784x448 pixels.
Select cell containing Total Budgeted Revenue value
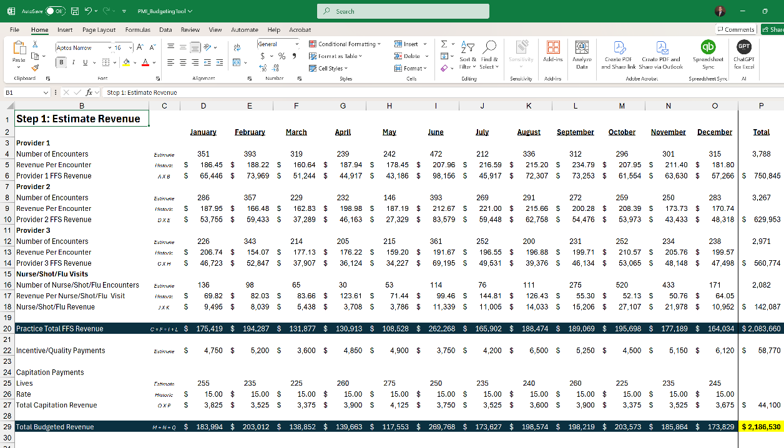(761, 427)
